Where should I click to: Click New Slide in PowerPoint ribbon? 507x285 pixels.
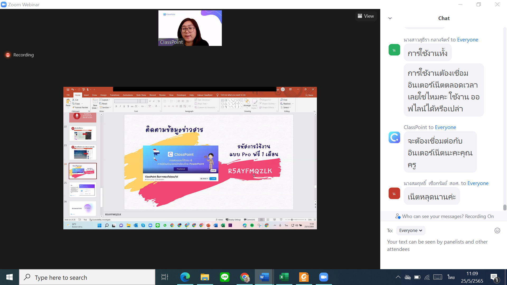point(95,103)
